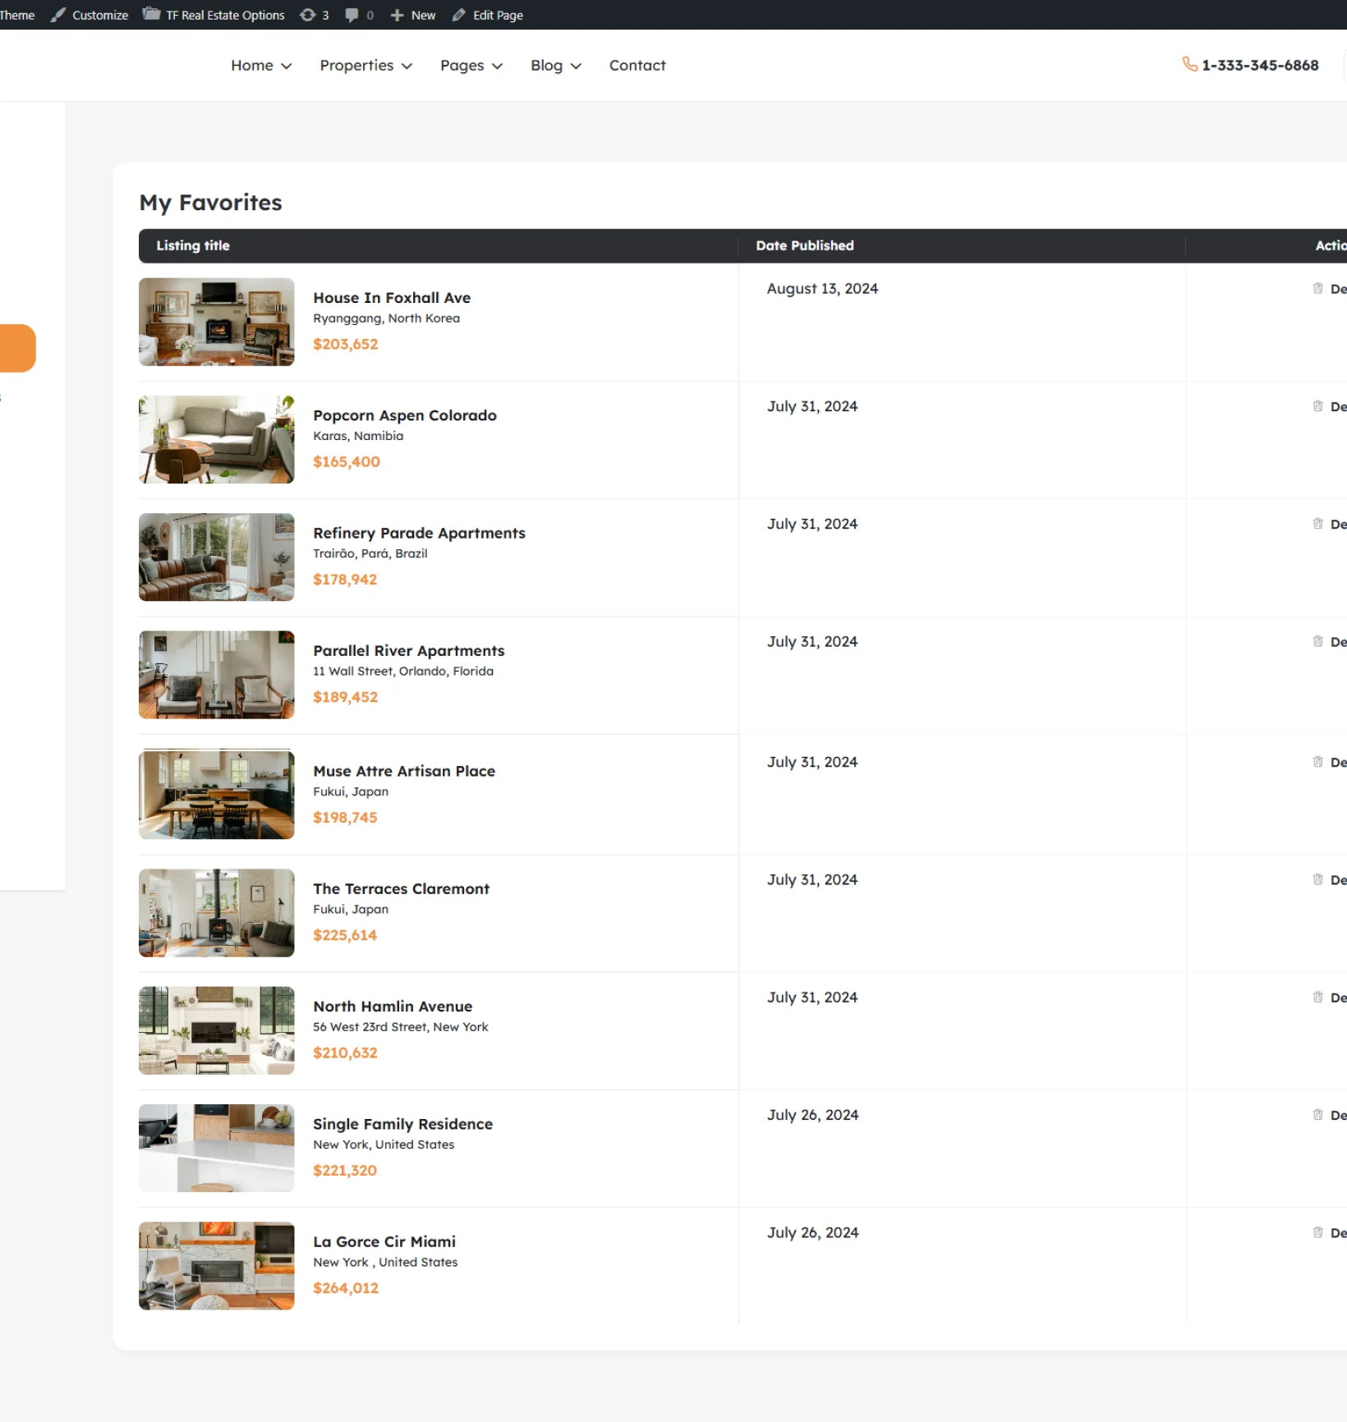Open the updates icon showing 3

pyautogui.click(x=308, y=15)
